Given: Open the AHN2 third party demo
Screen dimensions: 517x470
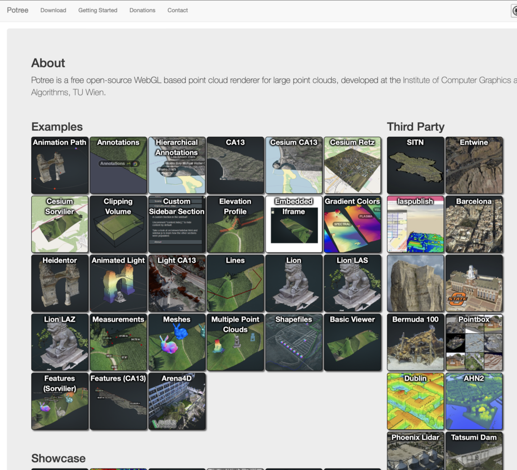Looking at the screenshot, I should pos(474,401).
